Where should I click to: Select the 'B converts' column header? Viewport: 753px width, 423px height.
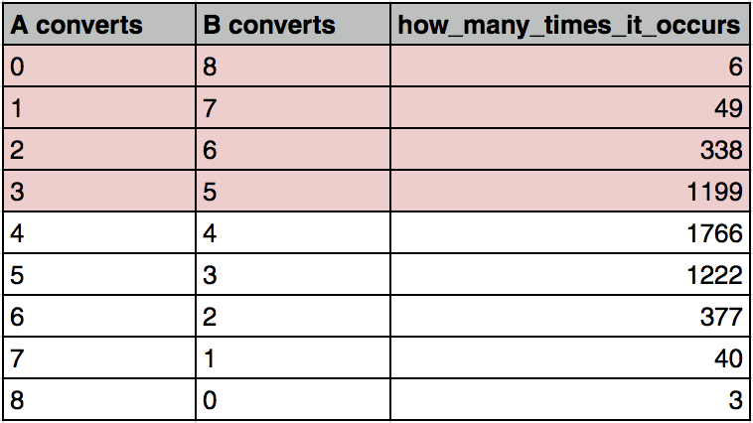coord(293,24)
